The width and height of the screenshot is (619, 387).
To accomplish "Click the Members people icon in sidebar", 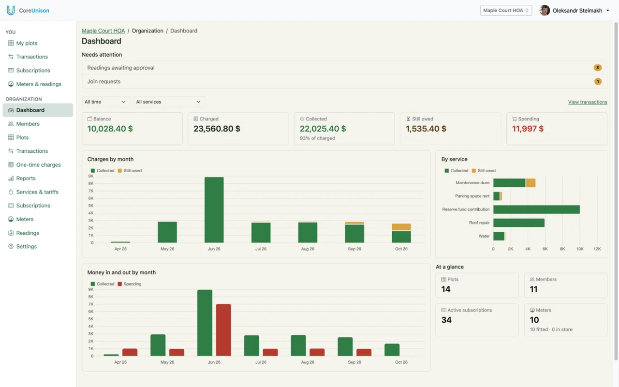I will 11,124.
